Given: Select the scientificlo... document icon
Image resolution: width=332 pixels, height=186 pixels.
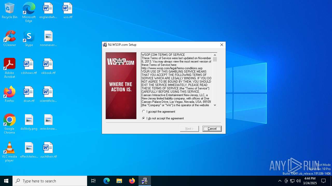Looking at the screenshot, I should tap(48, 95).
